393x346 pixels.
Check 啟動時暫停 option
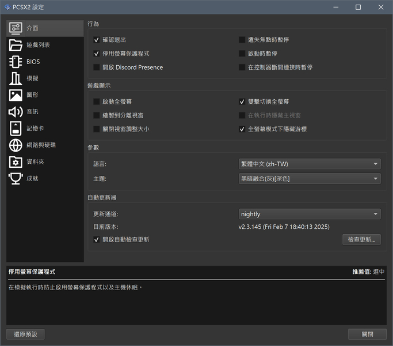[x=242, y=54]
